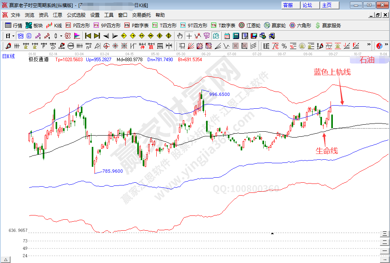The image size is (390, 263).
Task: Expand the period type dropdown arrow (日)
Action: pos(13,36)
